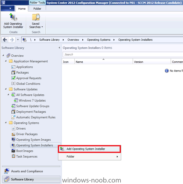This screenshot has width=183, height=184.
Task: Click the 'Driver Packages' tree label
Action: point(27,134)
